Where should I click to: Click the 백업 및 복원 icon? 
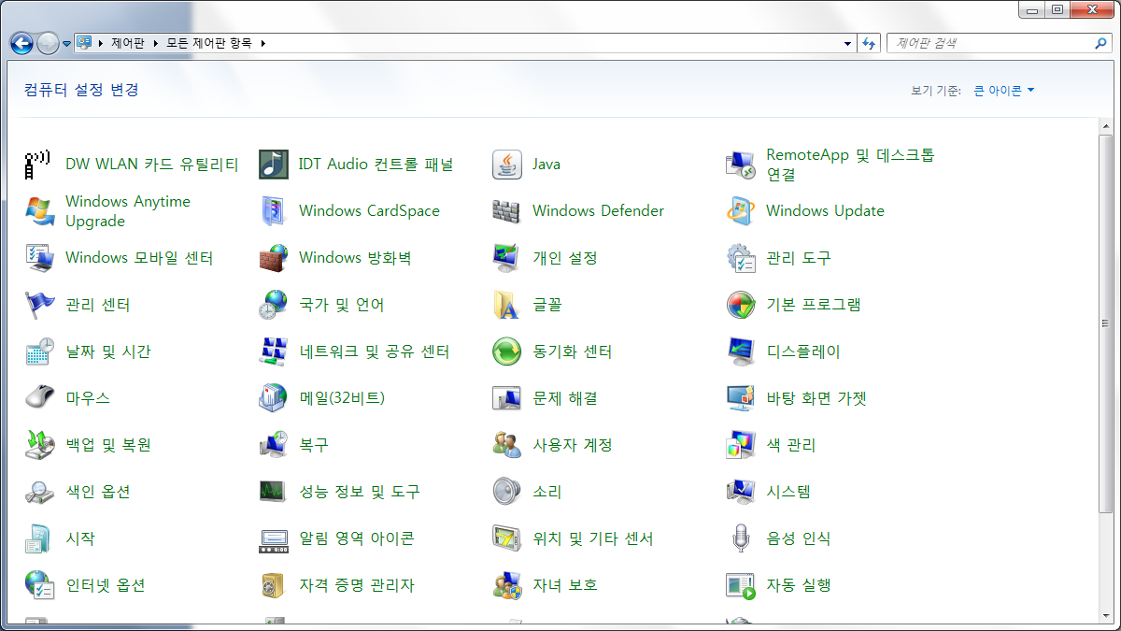[38, 445]
